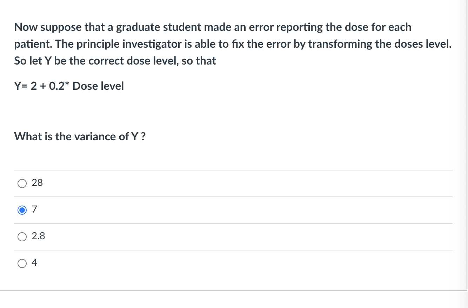Choose the 2.8 radio button option
The height and width of the screenshot is (308, 468).
click(22, 237)
